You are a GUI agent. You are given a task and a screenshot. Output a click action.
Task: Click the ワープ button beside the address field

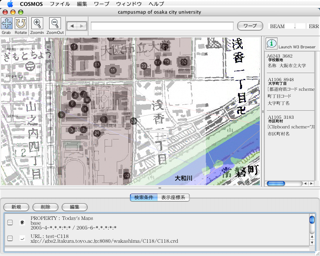pyautogui.click(x=250, y=26)
